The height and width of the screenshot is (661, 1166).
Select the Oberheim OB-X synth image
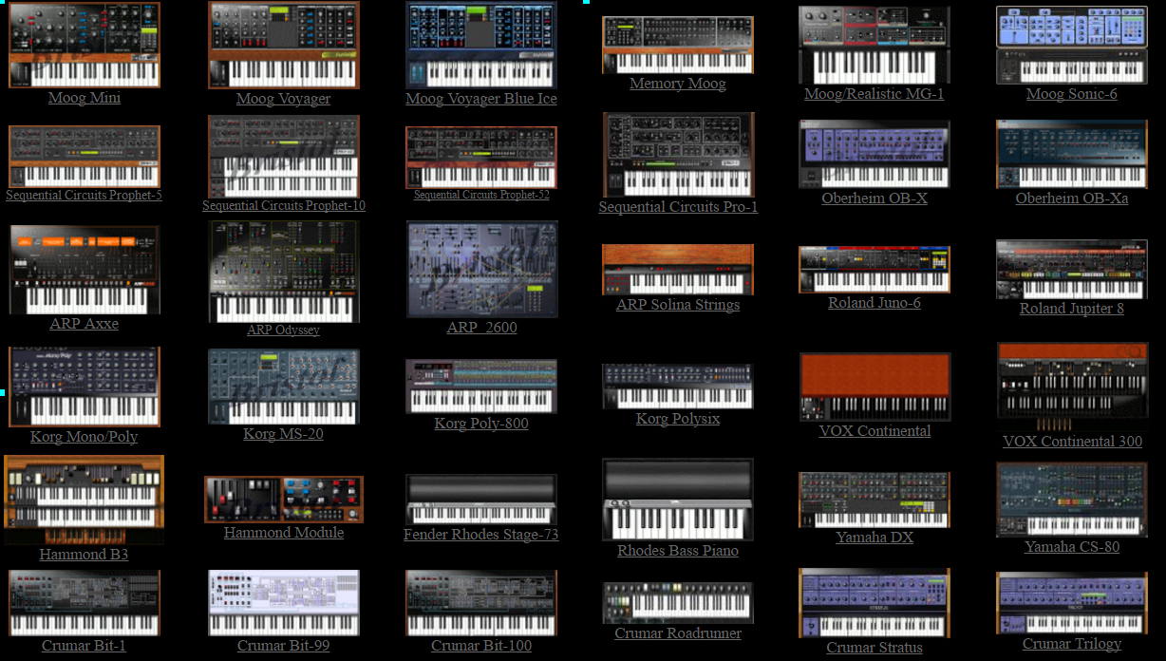pyautogui.click(x=874, y=154)
